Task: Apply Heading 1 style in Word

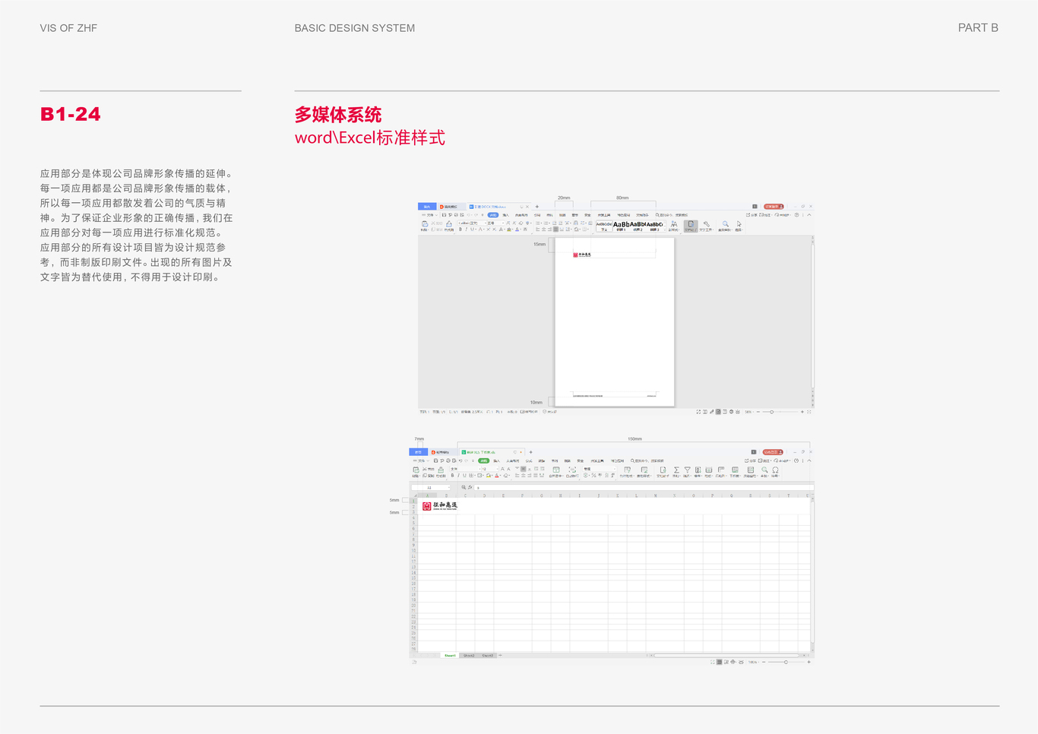Action: [x=622, y=225]
